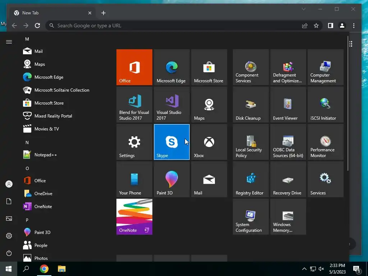Click the Windows Start button
The image size is (368, 276).
coord(9,269)
